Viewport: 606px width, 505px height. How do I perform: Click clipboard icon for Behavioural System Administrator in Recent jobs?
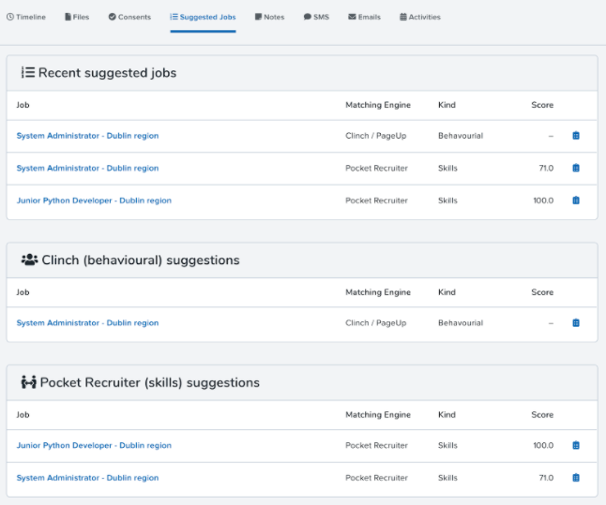[576, 136]
